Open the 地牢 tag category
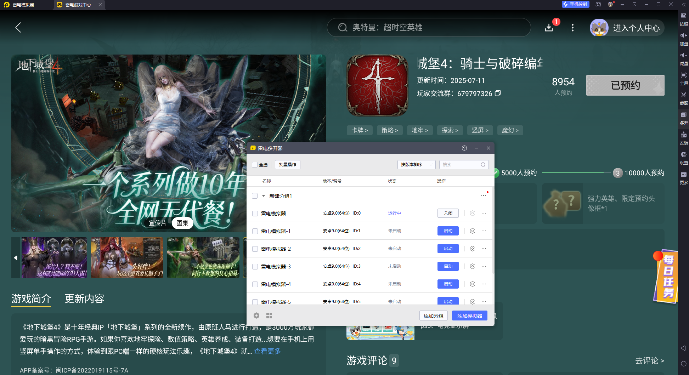The width and height of the screenshot is (689, 375). click(x=420, y=130)
